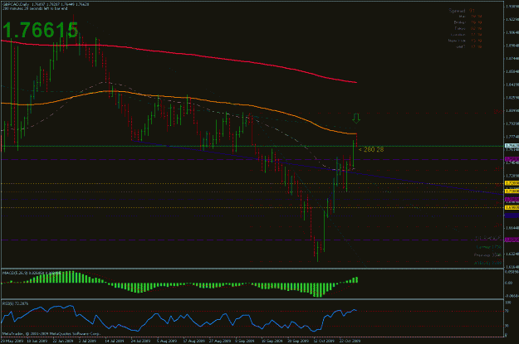Click the large green 1.76615 price display
This screenshot has height=344, width=519.
point(41,30)
